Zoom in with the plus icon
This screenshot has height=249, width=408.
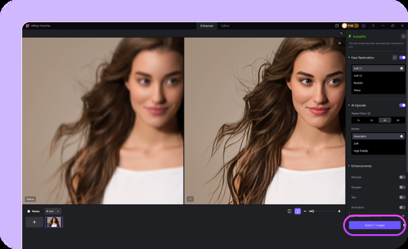[x=339, y=211]
